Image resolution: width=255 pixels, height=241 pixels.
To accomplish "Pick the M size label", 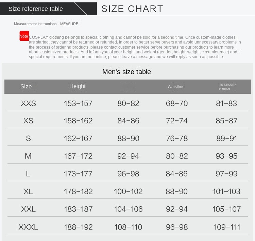I will coord(28,156).
